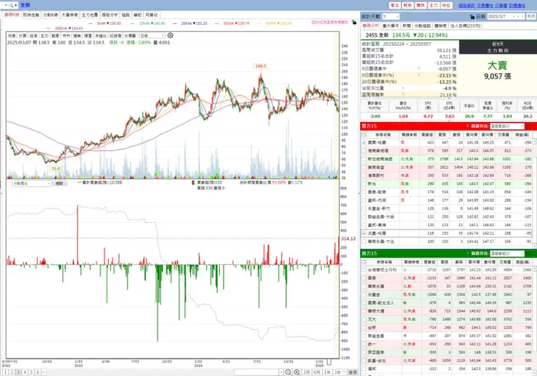This screenshot has width=537, height=376.
Task: Toggle 本益比 overlay on the chart
Action: [x=101, y=36]
